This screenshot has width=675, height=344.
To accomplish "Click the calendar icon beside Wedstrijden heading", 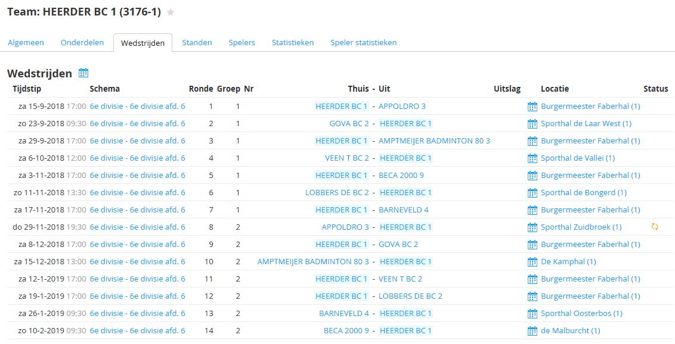I will 83,73.
